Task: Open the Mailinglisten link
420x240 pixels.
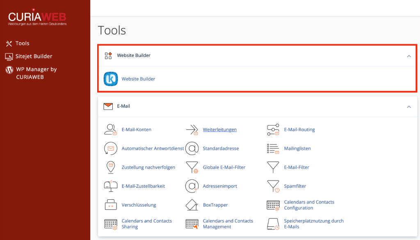Action: [x=297, y=149]
